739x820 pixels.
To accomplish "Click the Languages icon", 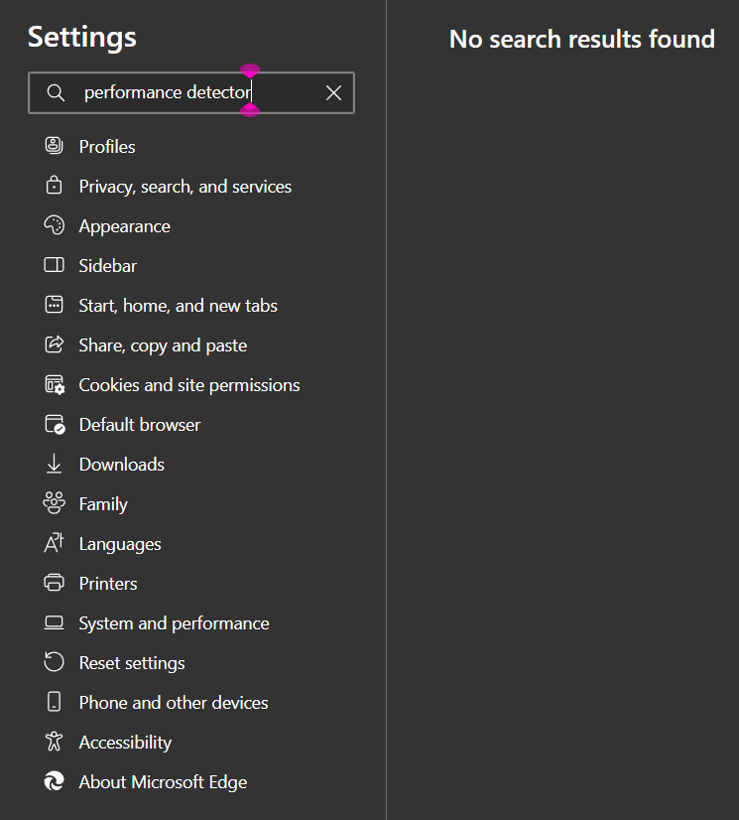I will 54,543.
